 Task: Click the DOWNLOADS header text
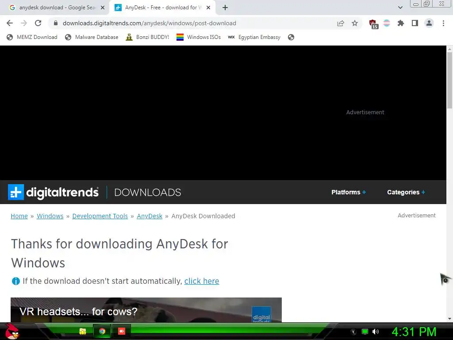point(148,192)
